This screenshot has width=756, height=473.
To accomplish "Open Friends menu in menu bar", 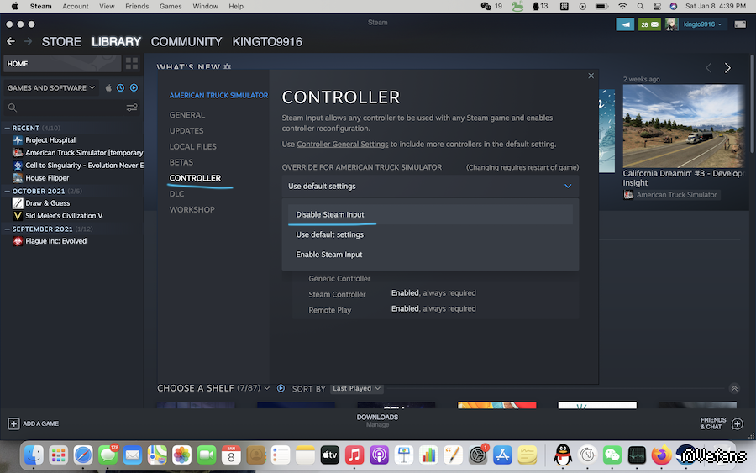I will tap(137, 6).
